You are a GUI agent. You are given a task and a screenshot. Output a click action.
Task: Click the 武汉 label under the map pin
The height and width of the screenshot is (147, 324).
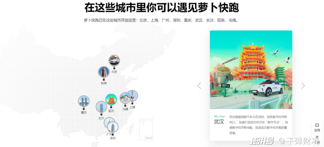tap(111, 111)
